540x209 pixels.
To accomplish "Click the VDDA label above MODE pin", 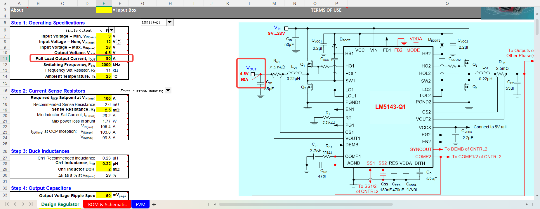I will click(x=416, y=39).
